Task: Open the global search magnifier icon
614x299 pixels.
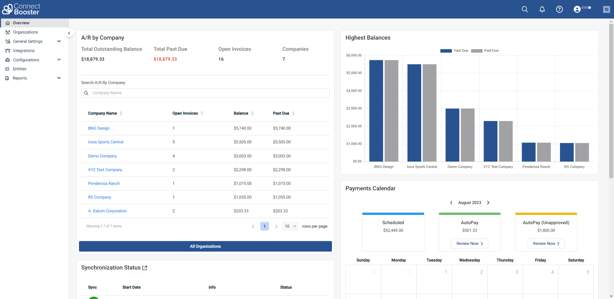Action: [x=525, y=9]
